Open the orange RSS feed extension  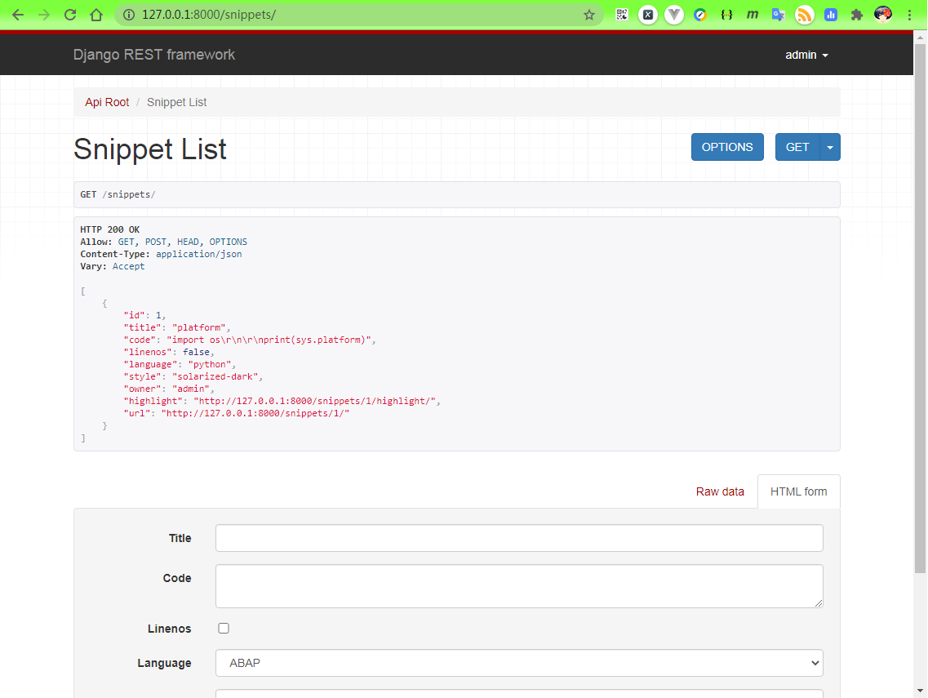click(x=804, y=15)
